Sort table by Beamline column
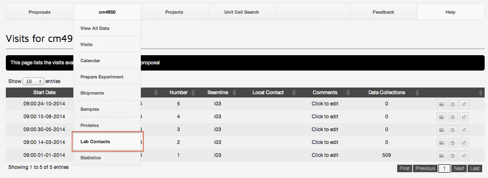Image resolution: width=488 pixels, height=178 pixels. (x=217, y=93)
